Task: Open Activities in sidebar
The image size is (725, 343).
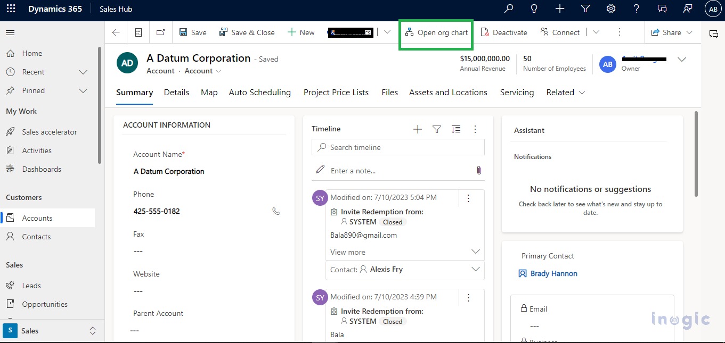Action: point(37,150)
